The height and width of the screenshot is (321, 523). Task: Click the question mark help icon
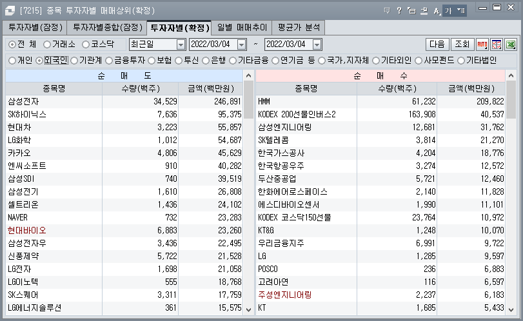(x=399, y=11)
